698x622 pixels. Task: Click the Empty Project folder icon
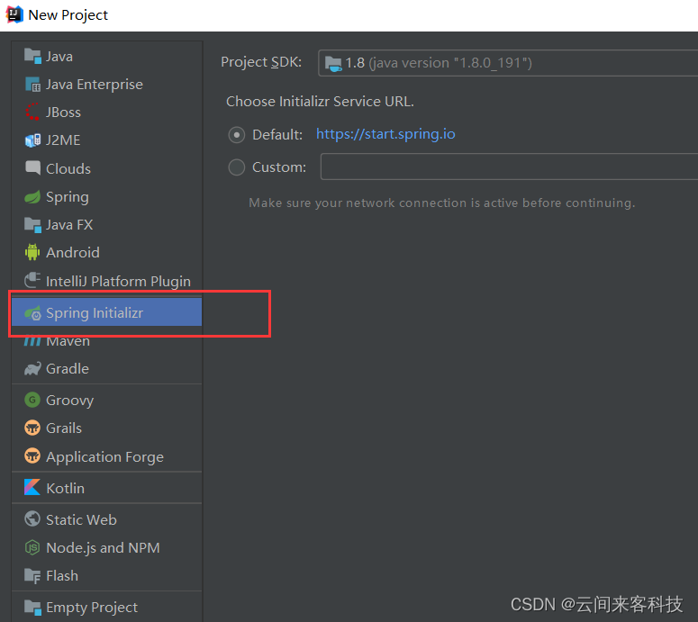(32, 607)
